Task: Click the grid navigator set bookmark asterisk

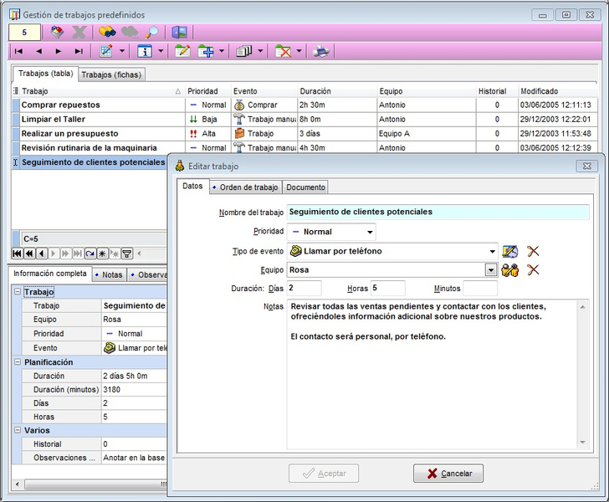Action: [x=102, y=254]
